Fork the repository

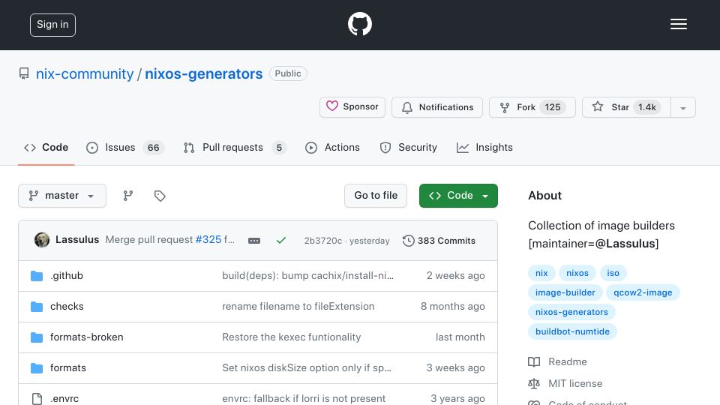[532, 107]
